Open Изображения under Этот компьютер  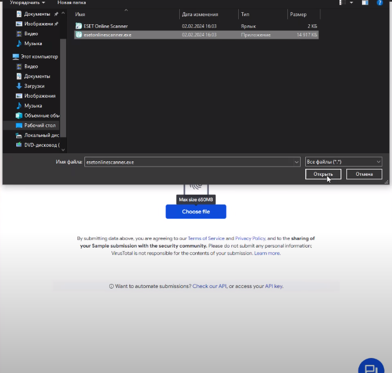[x=36, y=96]
